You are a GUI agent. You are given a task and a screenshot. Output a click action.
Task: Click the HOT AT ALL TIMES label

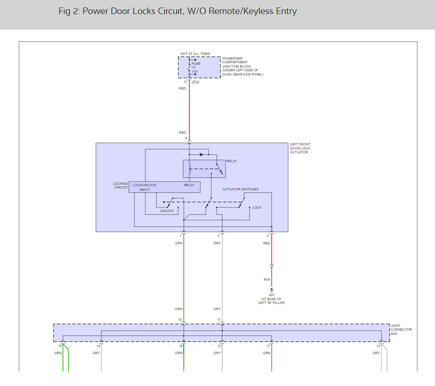195,54
